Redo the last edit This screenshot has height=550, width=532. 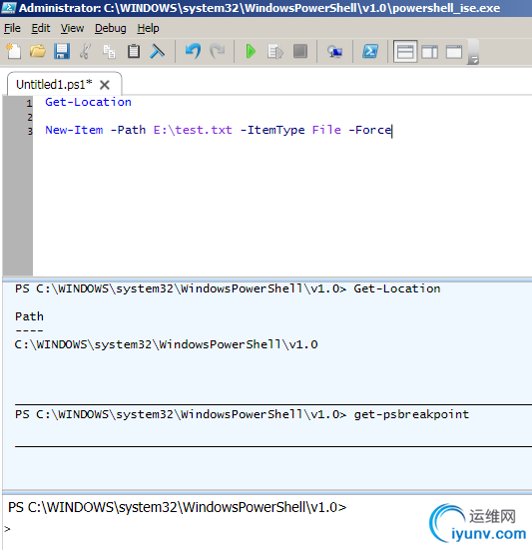218,52
